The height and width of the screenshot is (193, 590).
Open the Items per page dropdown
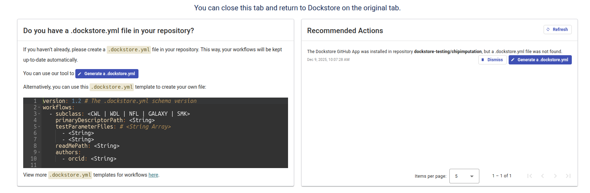point(464,176)
